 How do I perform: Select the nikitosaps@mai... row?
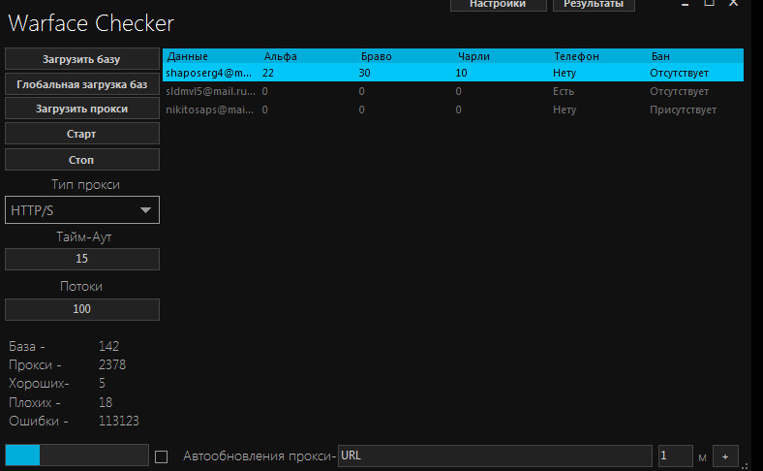click(x=453, y=110)
